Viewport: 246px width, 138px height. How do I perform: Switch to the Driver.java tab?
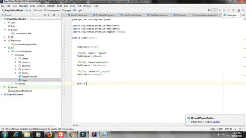point(181,15)
